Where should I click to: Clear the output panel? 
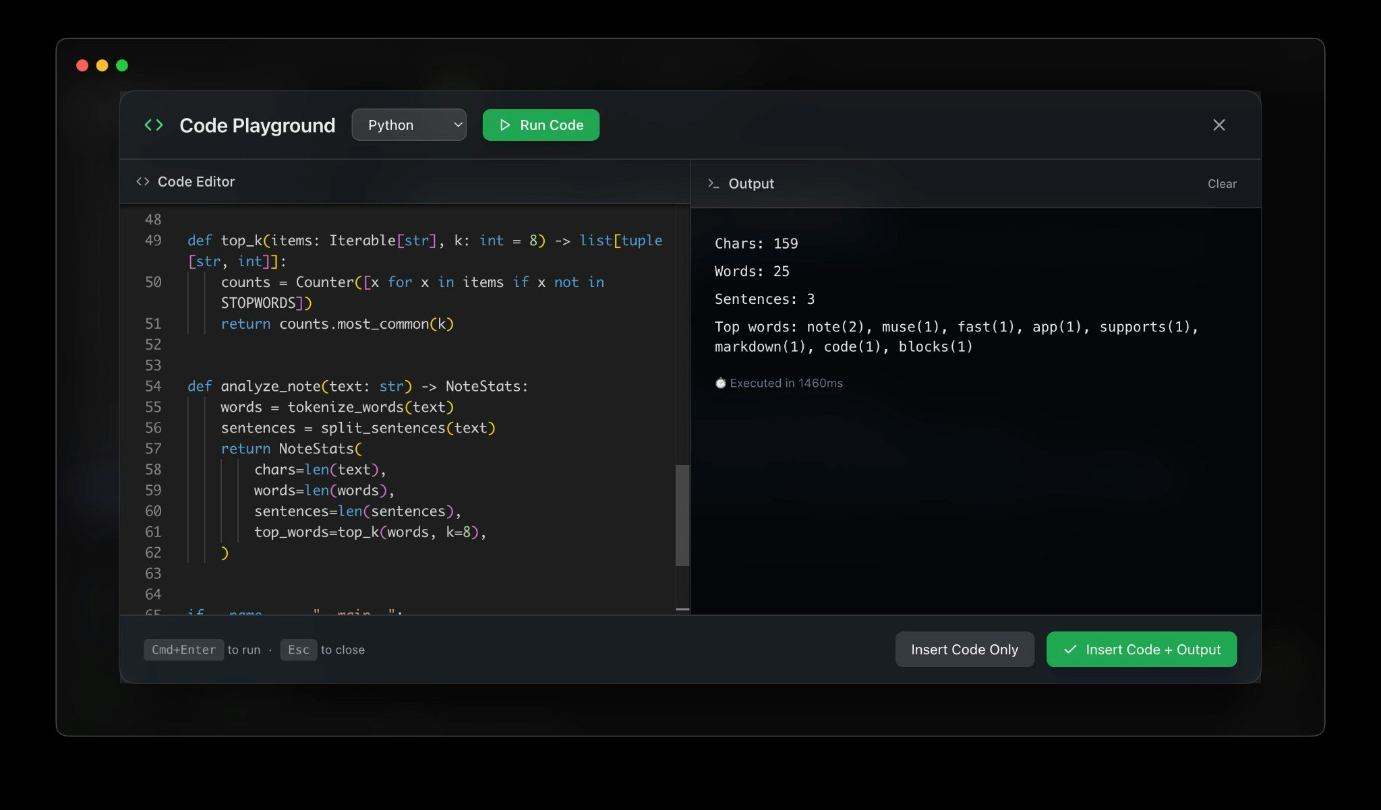click(1221, 184)
